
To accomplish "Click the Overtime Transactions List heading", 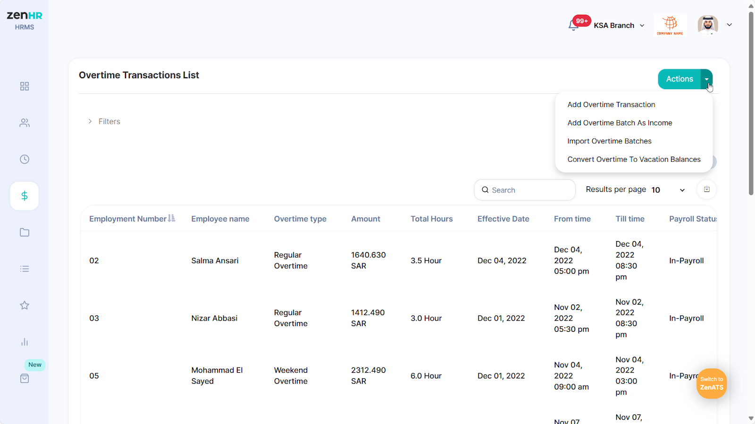I will pos(139,75).
